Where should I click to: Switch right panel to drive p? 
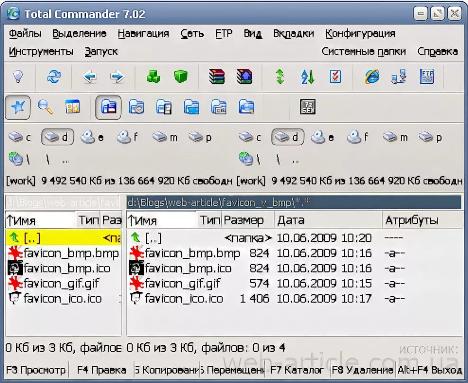430,137
